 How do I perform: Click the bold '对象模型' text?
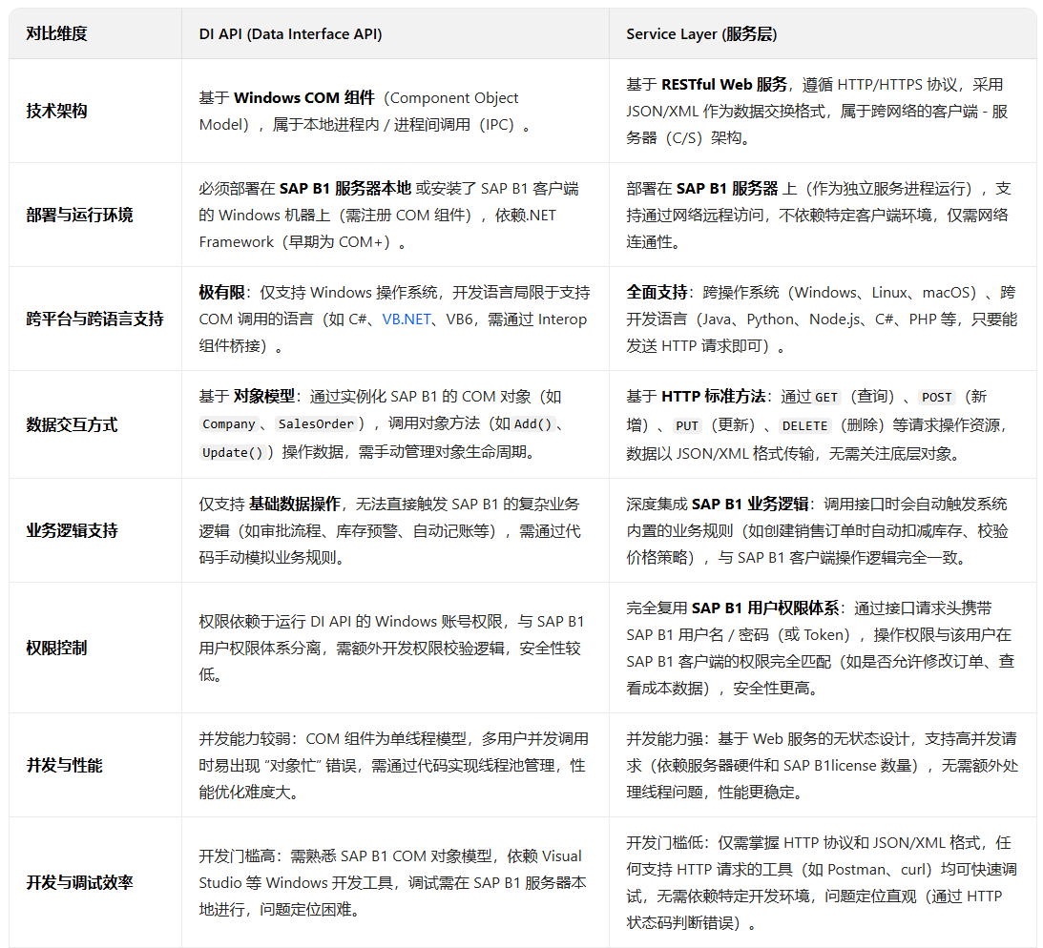(x=264, y=396)
